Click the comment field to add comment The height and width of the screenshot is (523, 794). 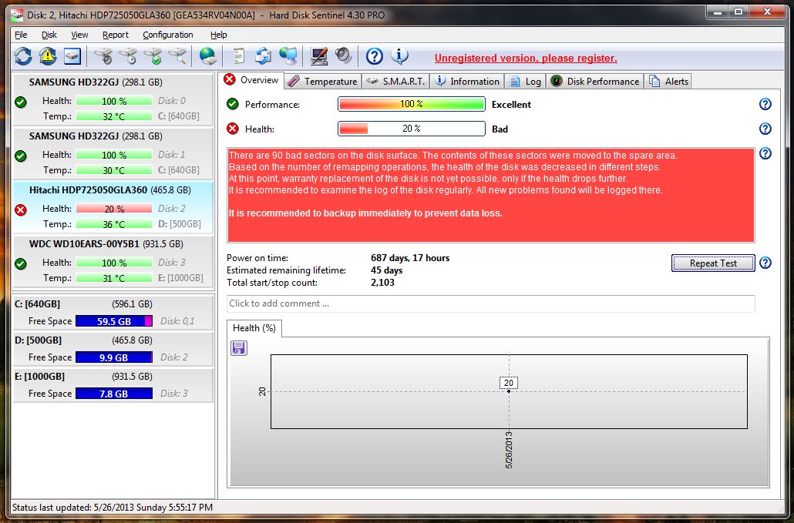point(491,303)
